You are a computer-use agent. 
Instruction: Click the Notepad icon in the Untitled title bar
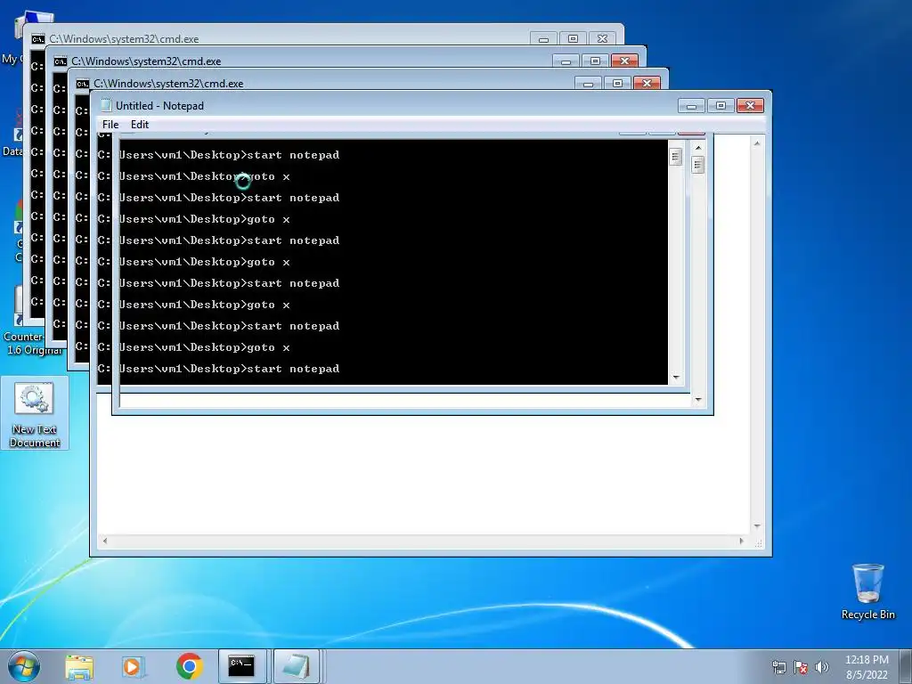tap(106, 105)
